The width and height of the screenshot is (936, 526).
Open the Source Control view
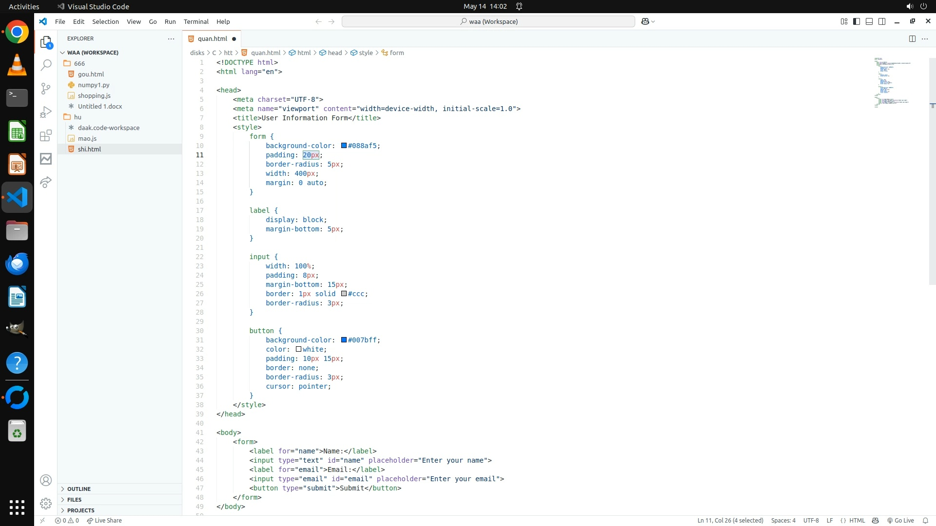(x=46, y=88)
